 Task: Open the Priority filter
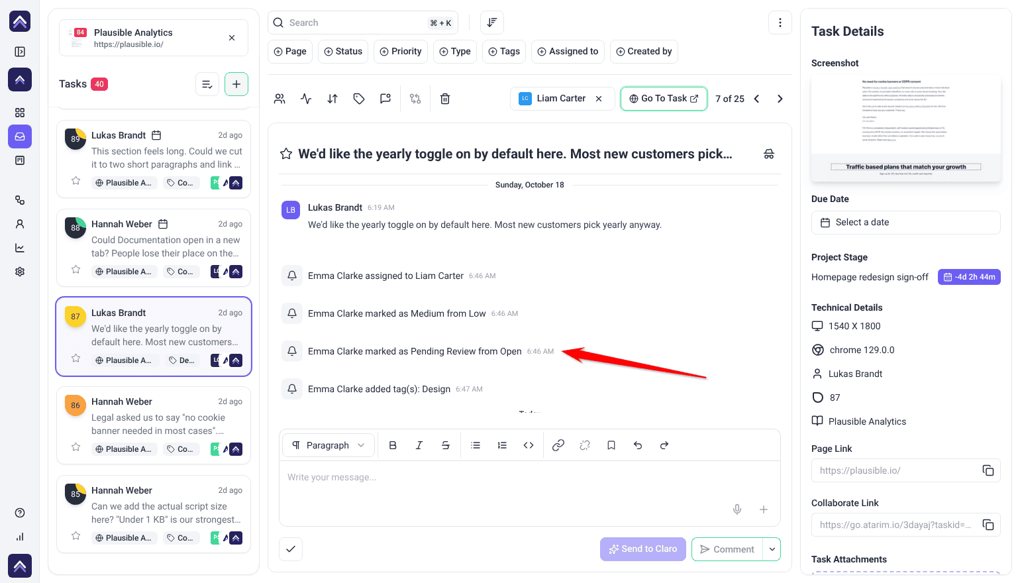coord(401,52)
